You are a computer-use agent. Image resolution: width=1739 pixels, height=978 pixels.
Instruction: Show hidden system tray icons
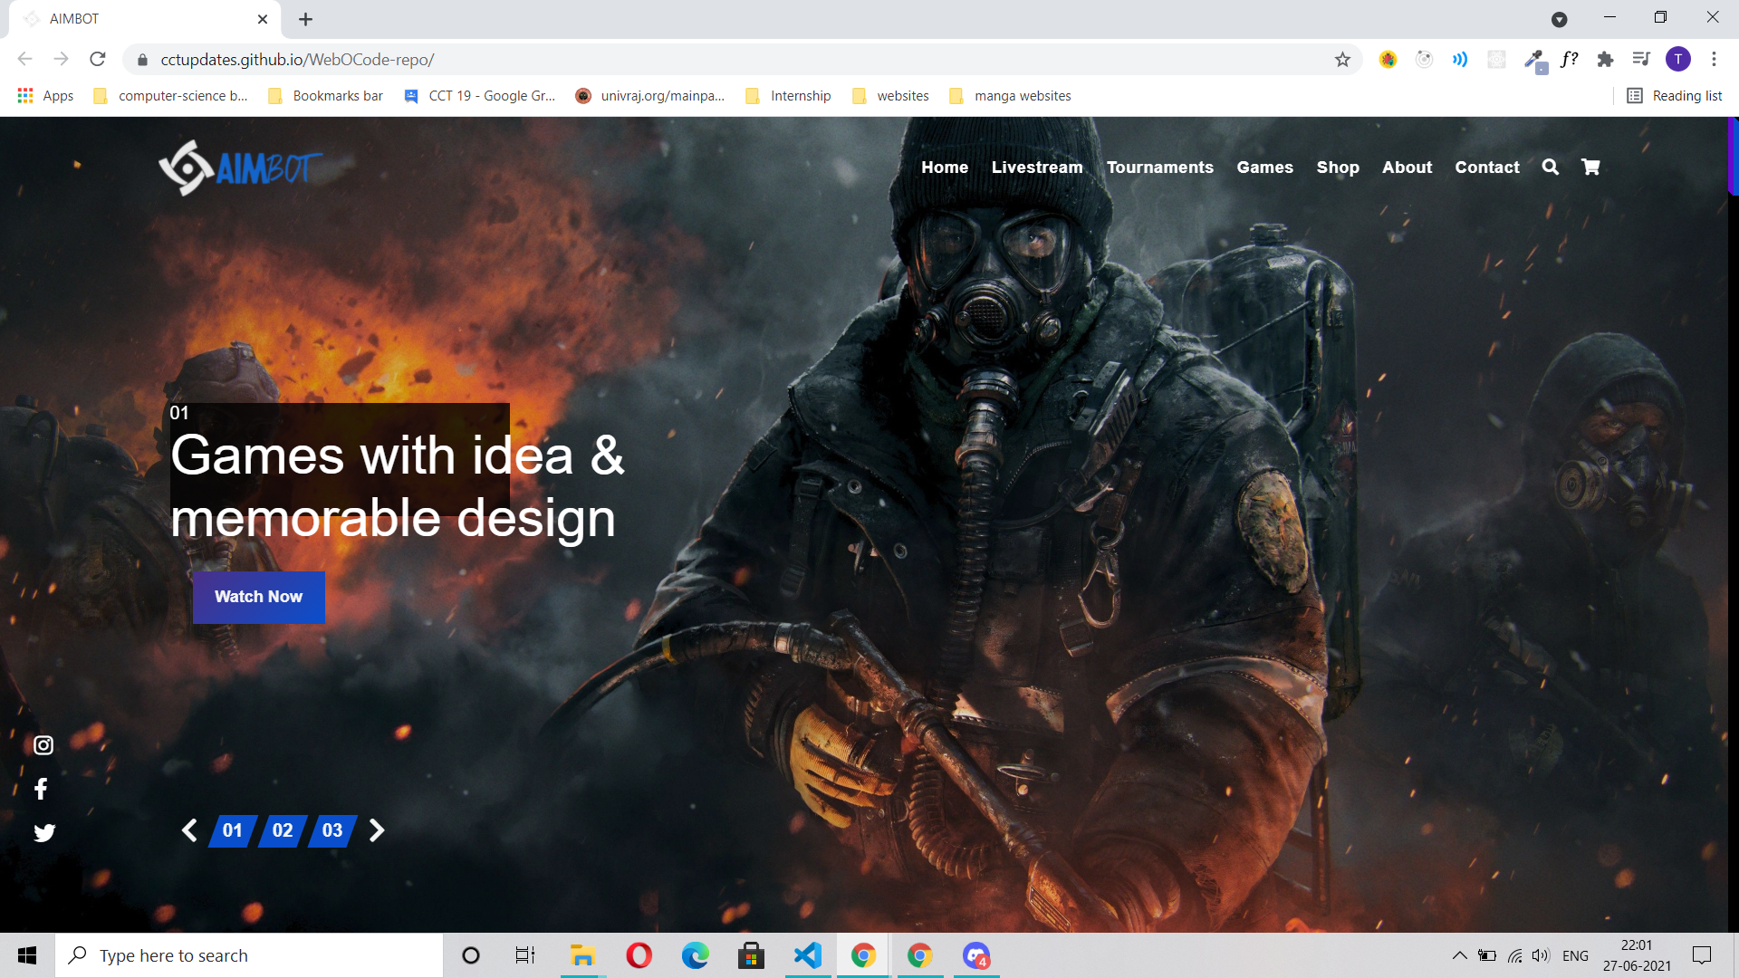click(1459, 955)
